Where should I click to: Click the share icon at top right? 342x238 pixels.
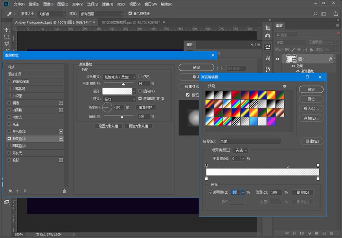[x=336, y=13]
